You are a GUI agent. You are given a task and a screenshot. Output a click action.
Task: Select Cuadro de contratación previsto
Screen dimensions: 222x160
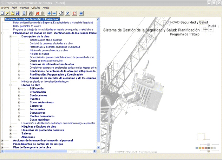46,61
